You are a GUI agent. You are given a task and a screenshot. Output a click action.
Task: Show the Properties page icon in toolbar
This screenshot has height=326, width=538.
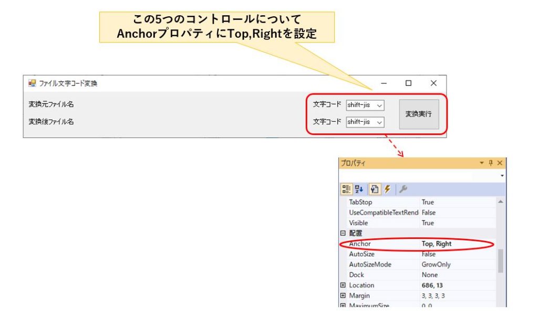(374, 189)
